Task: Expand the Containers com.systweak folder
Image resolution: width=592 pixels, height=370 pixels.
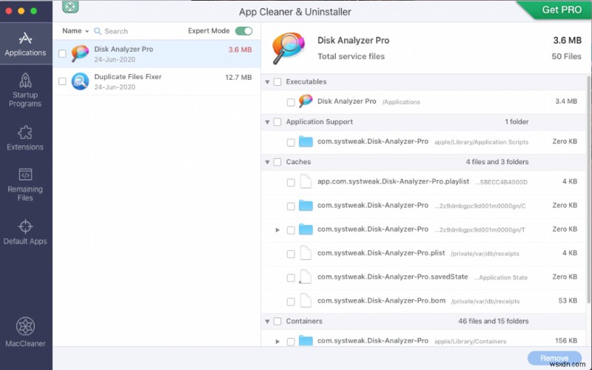Action: point(277,341)
